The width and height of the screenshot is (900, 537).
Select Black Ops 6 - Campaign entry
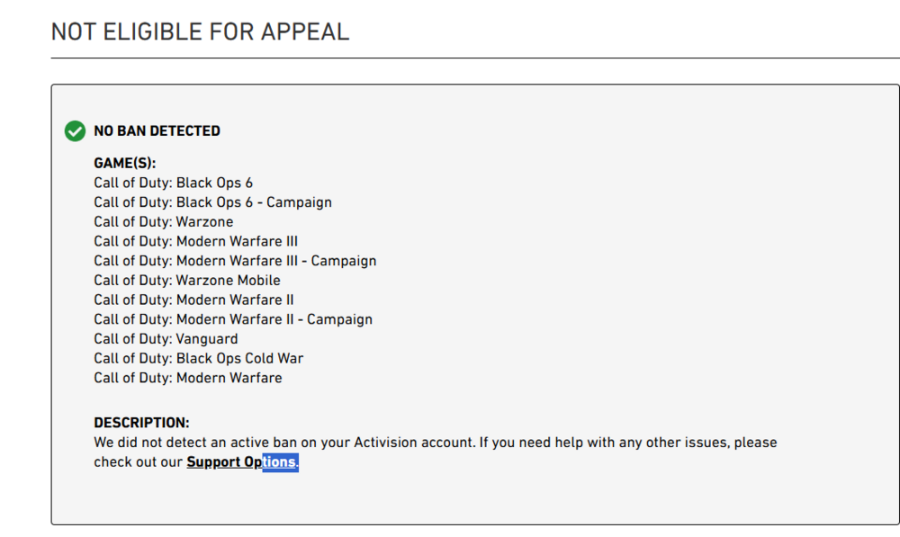click(x=213, y=202)
